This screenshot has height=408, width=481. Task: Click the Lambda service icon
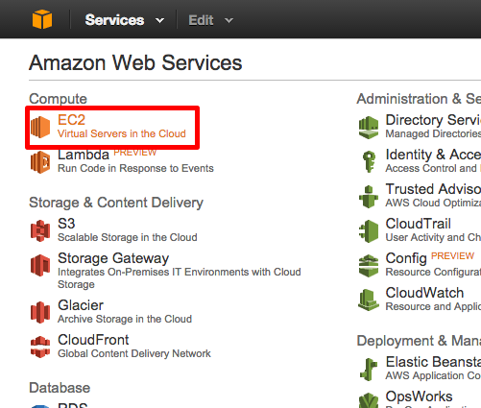point(40,162)
